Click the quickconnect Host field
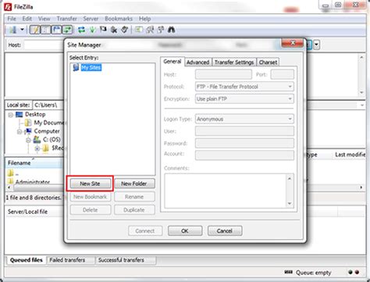 coord(43,45)
